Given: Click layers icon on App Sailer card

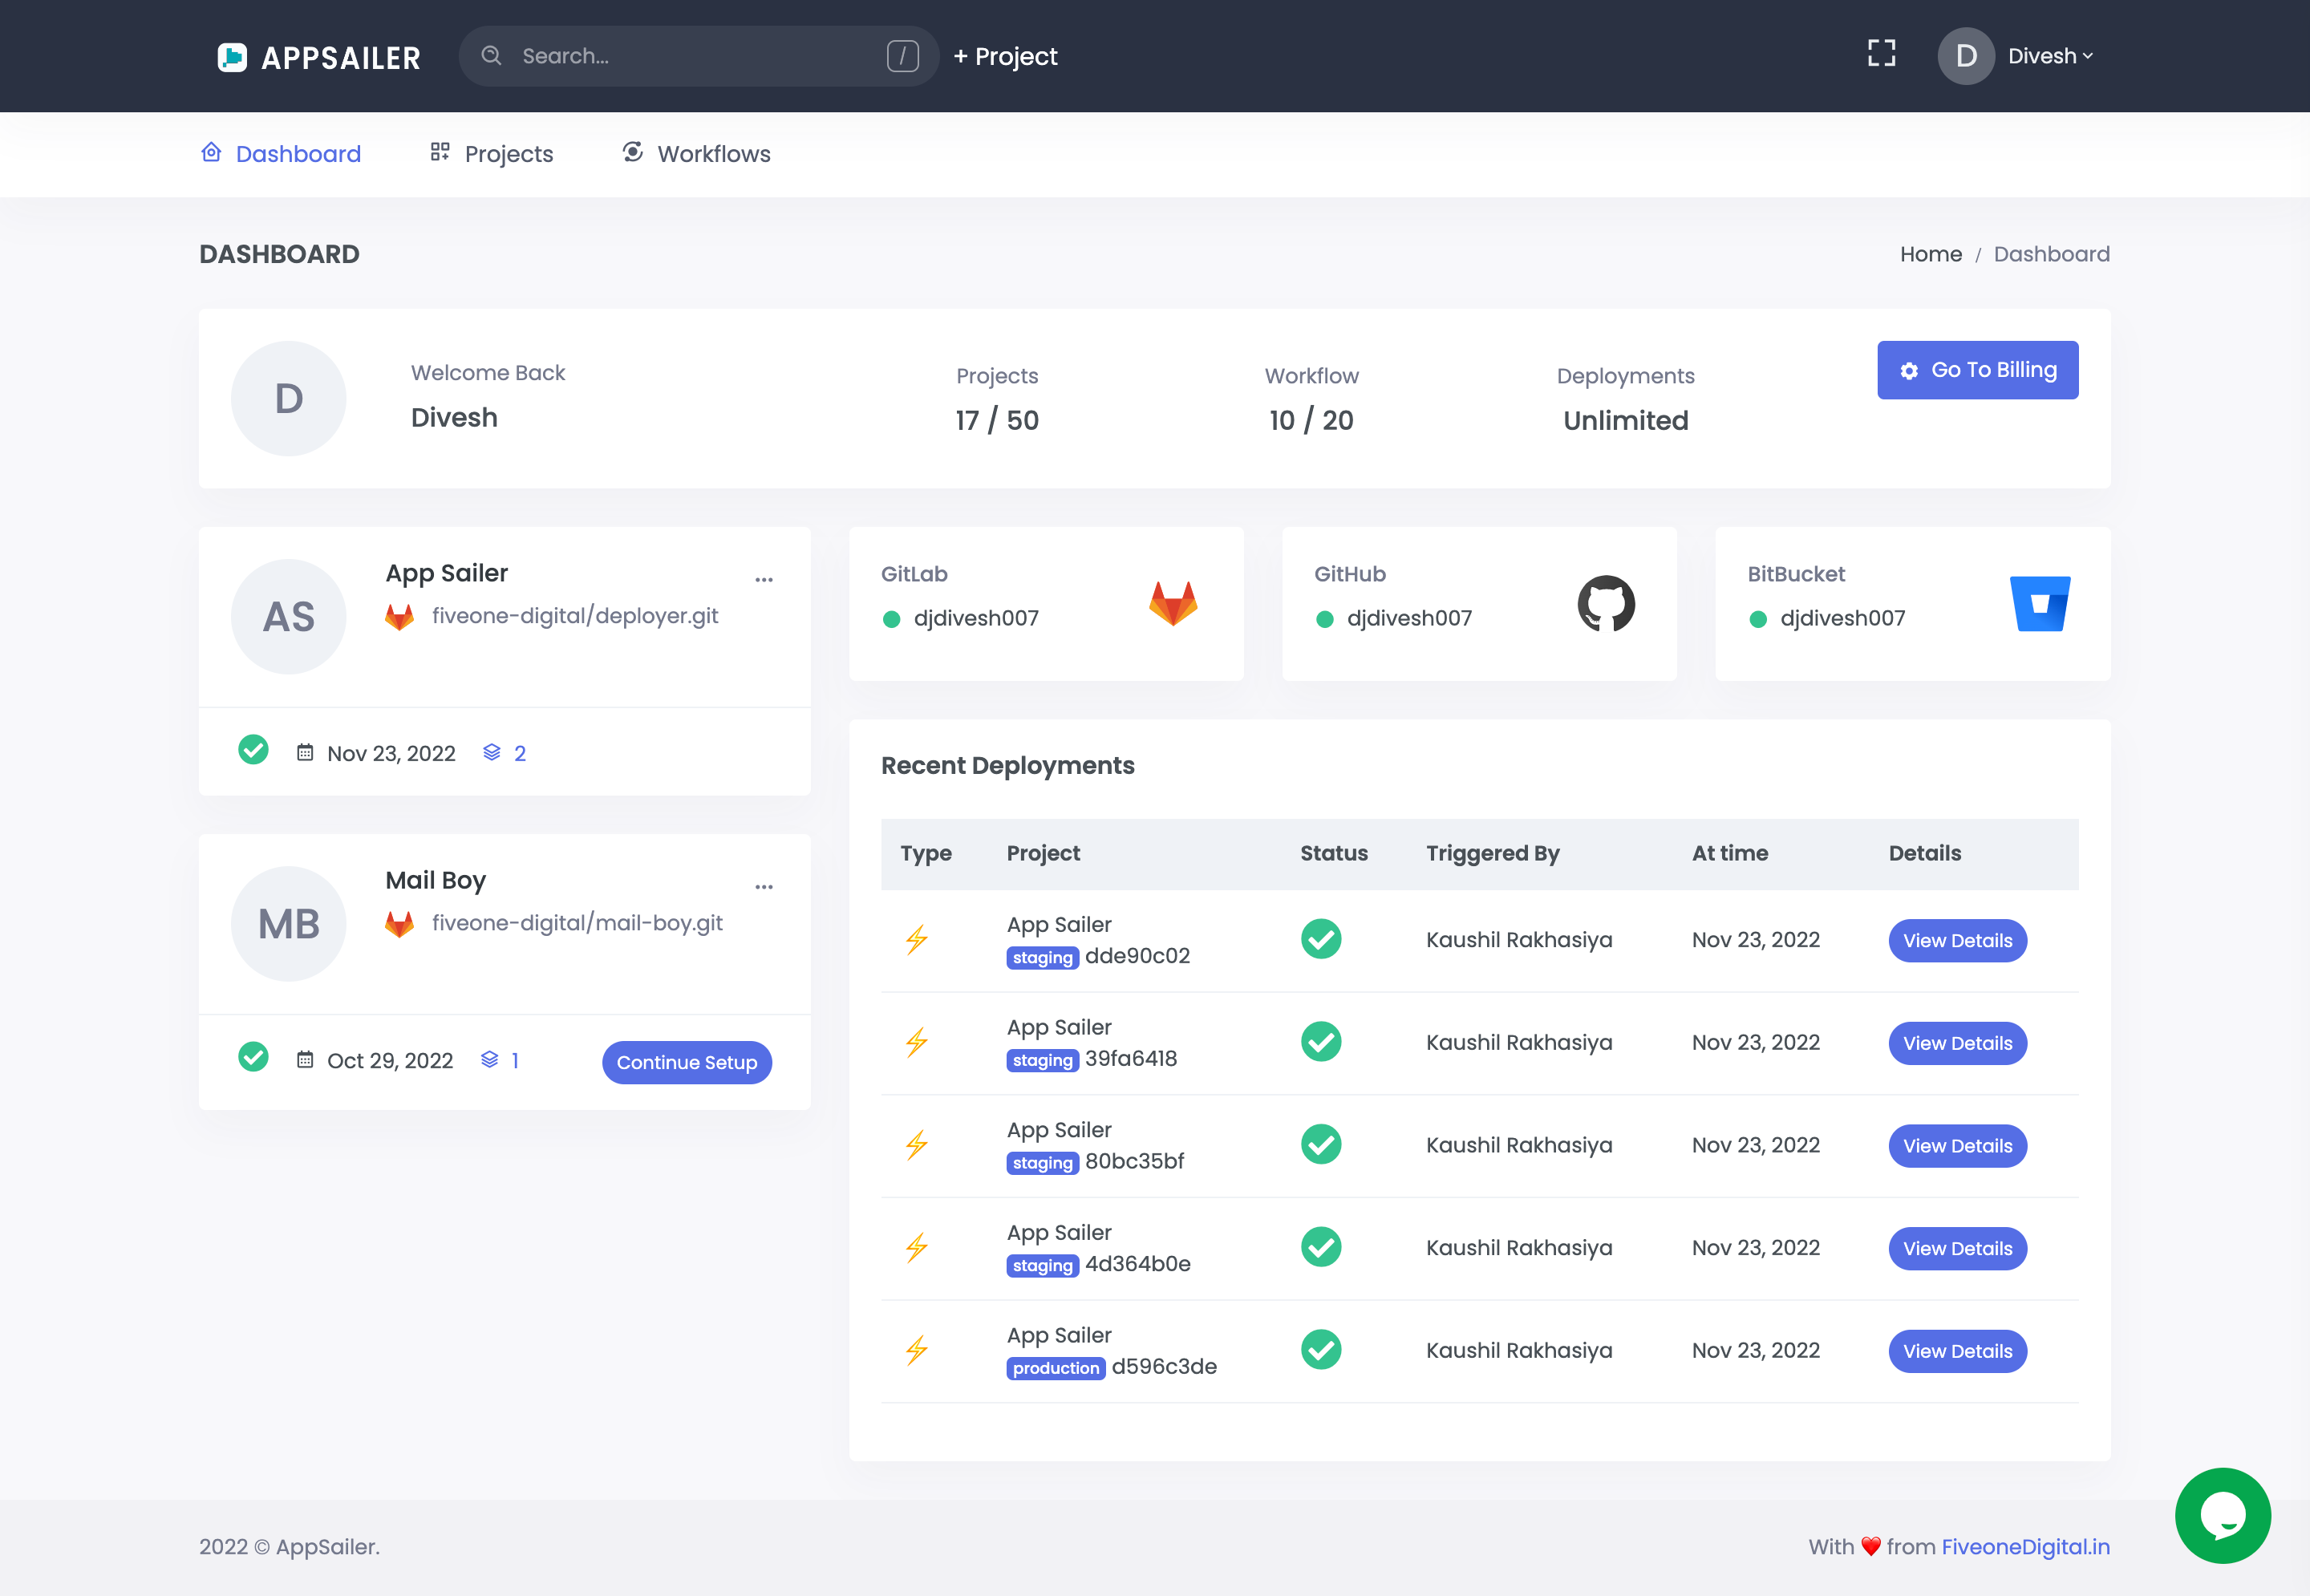Looking at the screenshot, I should click(x=491, y=752).
